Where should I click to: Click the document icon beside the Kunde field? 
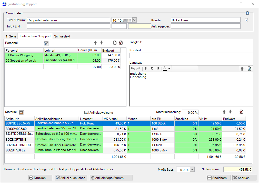click(x=246, y=20)
